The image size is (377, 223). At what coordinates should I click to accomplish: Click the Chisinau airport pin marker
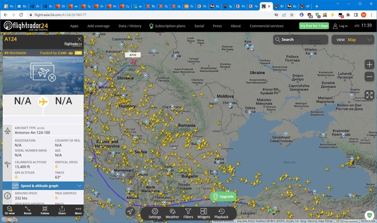pyautogui.click(x=231, y=104)
